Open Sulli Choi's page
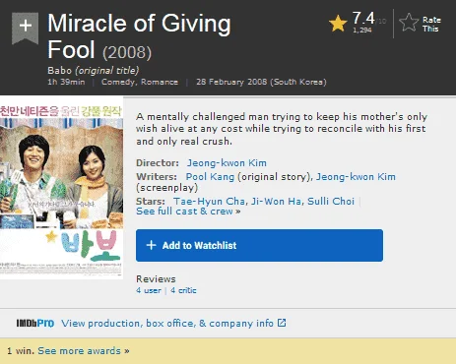The width and height of the screenshot is (456, 364). [331, 201]
